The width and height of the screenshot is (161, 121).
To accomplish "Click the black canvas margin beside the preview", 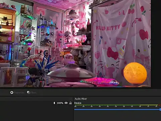I will (156, 43).
